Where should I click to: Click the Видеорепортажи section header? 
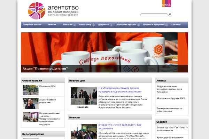click(43, 134)
